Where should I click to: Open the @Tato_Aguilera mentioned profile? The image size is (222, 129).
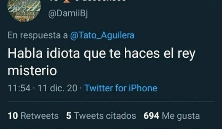tap(102, 35)
